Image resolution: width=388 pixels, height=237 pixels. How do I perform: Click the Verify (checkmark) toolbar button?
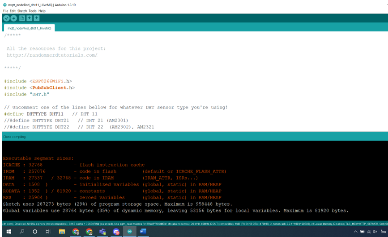(7, 18)
